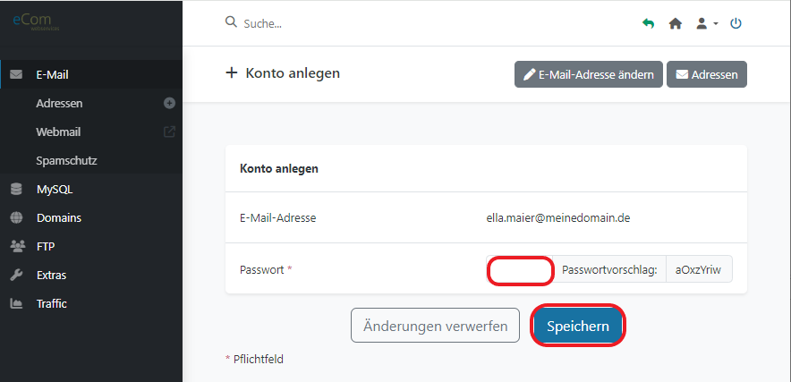
Task: Go to home via house icon
Action: pyautogui.click(x=676, y=23)
